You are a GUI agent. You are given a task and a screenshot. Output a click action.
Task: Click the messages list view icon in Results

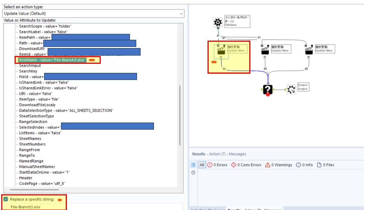(x=193, y=165)
